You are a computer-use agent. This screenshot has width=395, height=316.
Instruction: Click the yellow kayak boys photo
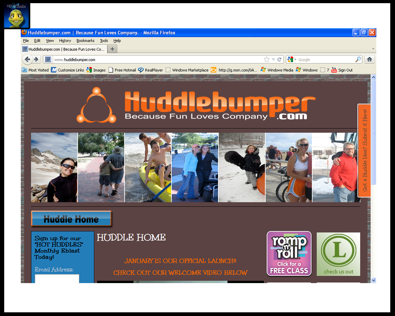click(x=148, y=167)
